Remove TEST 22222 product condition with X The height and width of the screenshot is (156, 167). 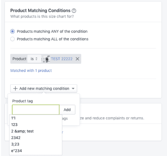[77, 59]
